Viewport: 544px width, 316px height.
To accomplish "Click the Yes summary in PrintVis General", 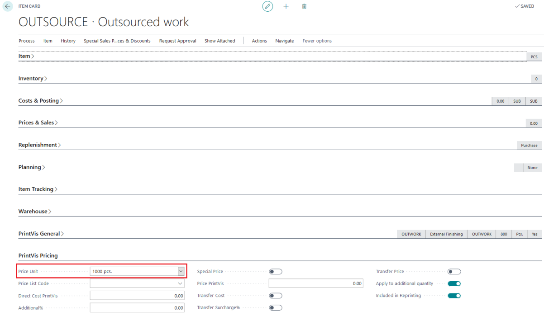I will pyautogui.click(x=535, y=234).
